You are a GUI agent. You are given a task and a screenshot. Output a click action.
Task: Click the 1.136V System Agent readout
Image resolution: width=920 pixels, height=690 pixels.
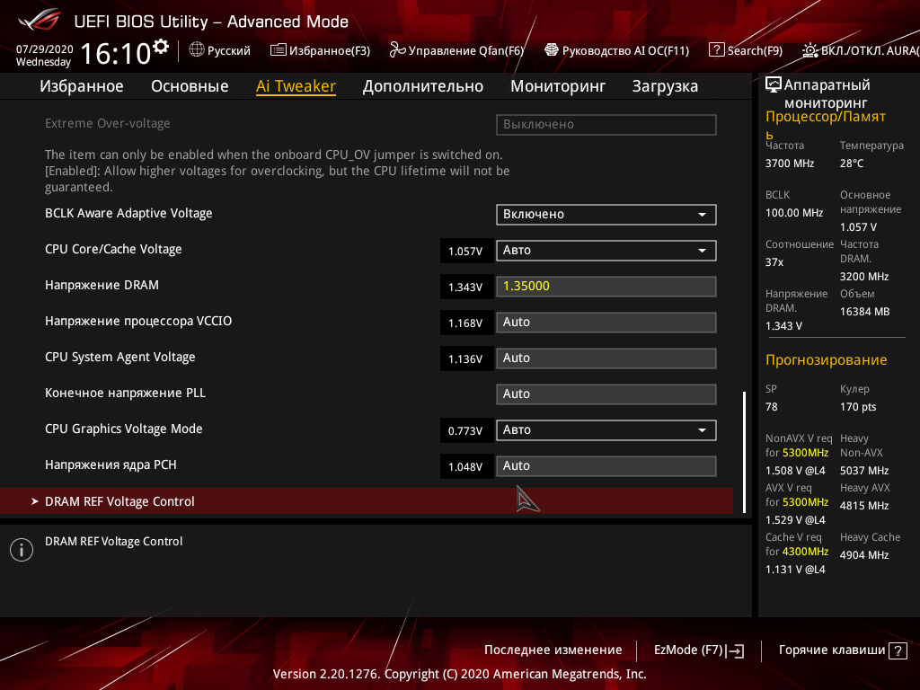[x=466, y=358]
